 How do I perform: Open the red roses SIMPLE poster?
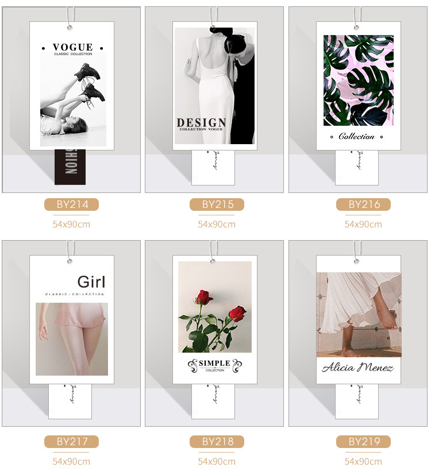click(x=215, y=319)
